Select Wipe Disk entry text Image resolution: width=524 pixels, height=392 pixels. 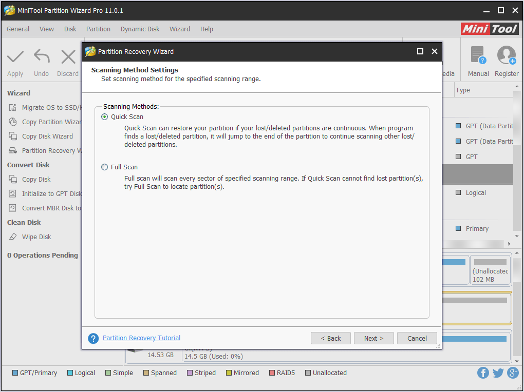click(36, 237)
